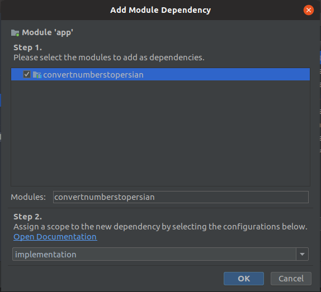Click the Step 1 heading

click(x=27, y=47)
